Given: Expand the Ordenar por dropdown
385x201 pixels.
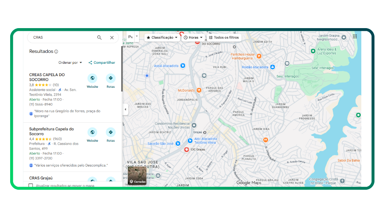Looking at the screenshot, I should coord(70,63).
